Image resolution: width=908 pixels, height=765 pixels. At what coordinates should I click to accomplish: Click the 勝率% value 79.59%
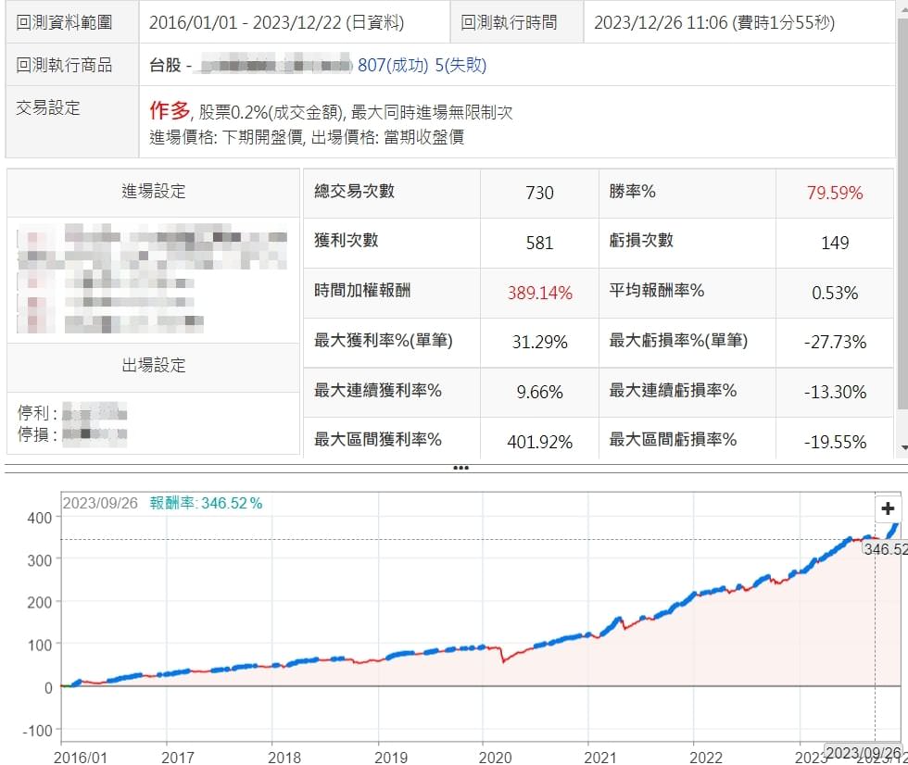coord(834,193)
